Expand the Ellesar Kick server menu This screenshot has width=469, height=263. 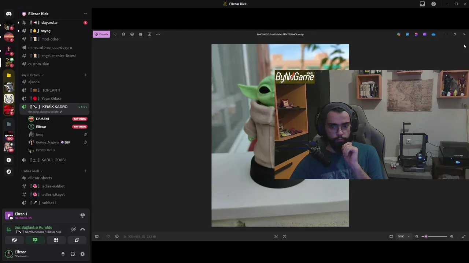coord(85,14)
